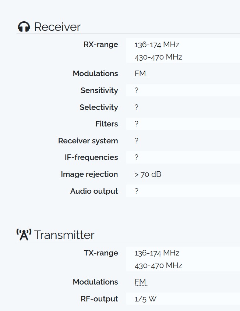Select the RF-output label

[x=99, y=299]
